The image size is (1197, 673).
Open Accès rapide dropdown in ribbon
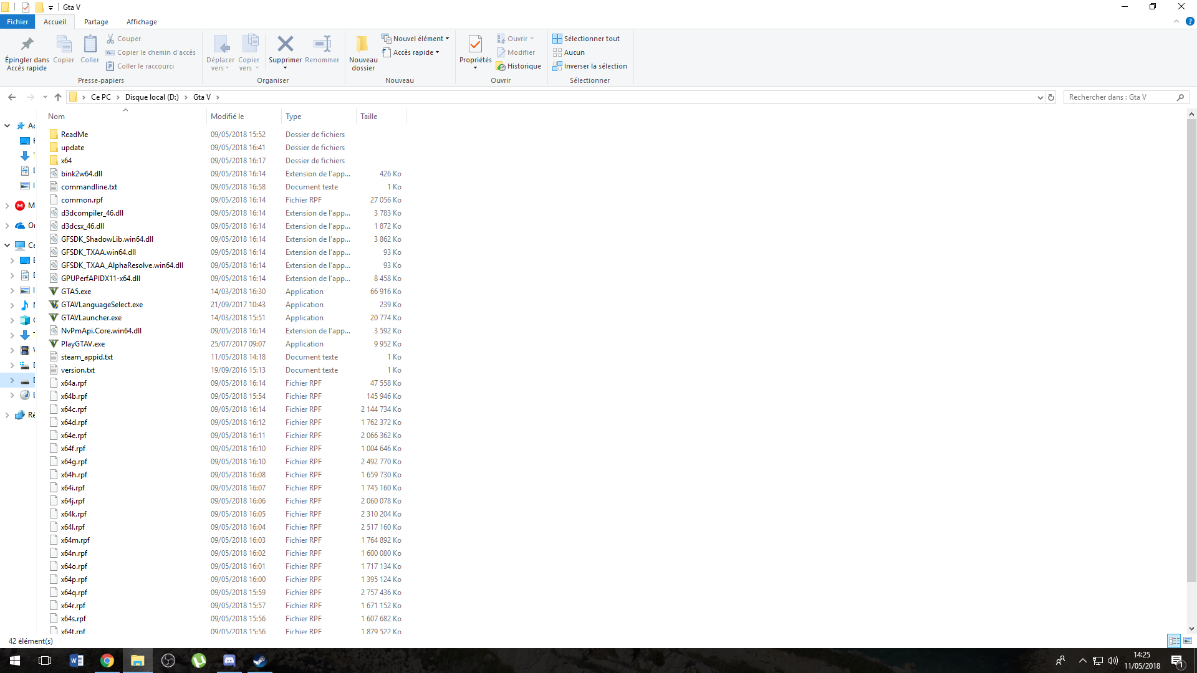(x=411, y=52)
